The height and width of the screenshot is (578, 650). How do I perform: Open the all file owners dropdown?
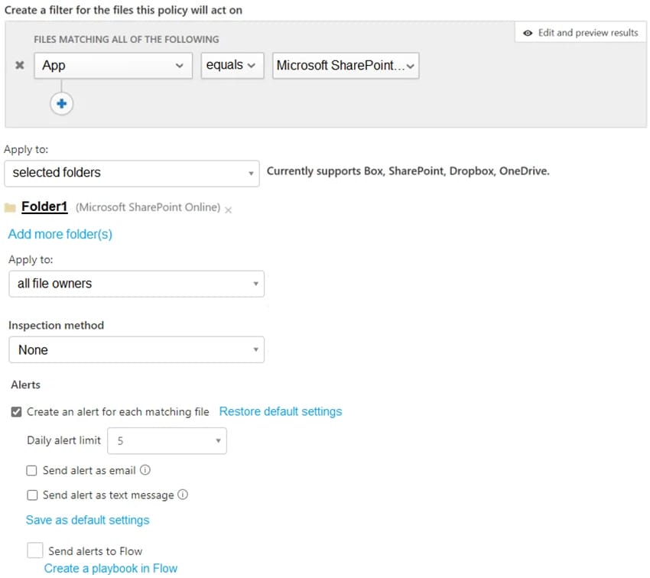136,284
